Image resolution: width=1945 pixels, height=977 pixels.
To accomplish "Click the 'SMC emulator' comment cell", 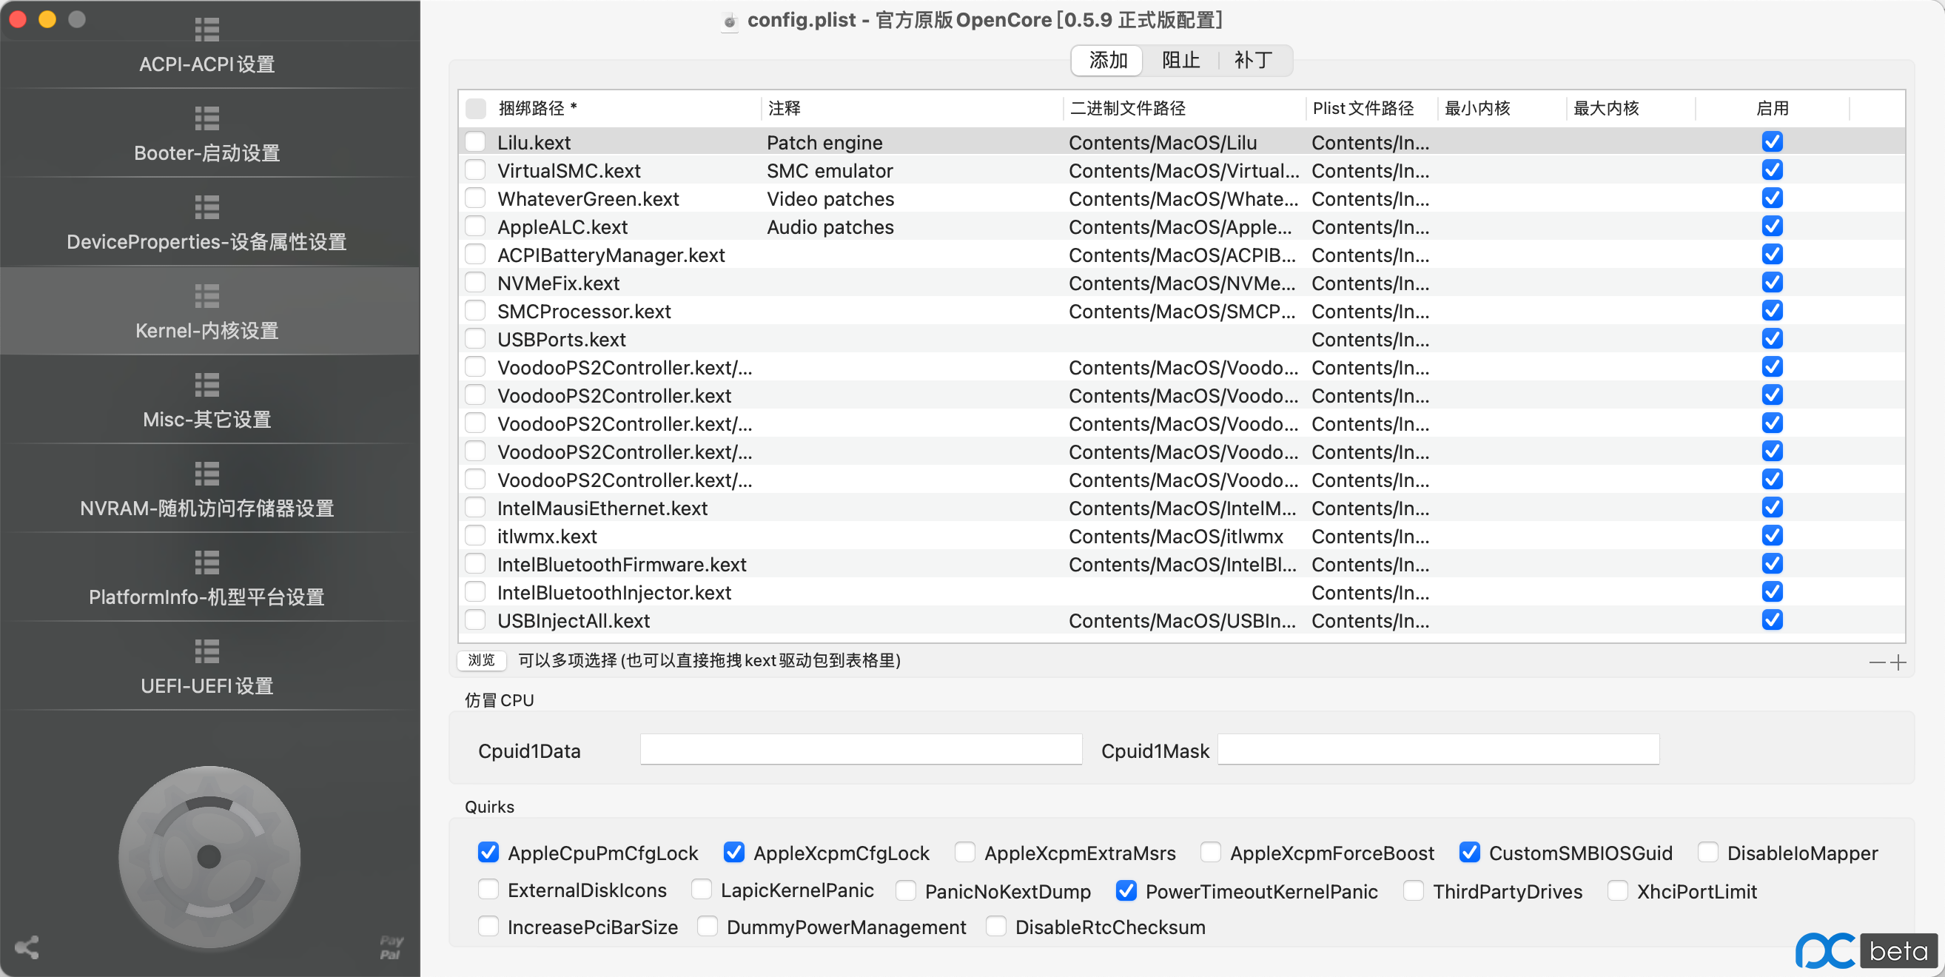I will point(830,171).
